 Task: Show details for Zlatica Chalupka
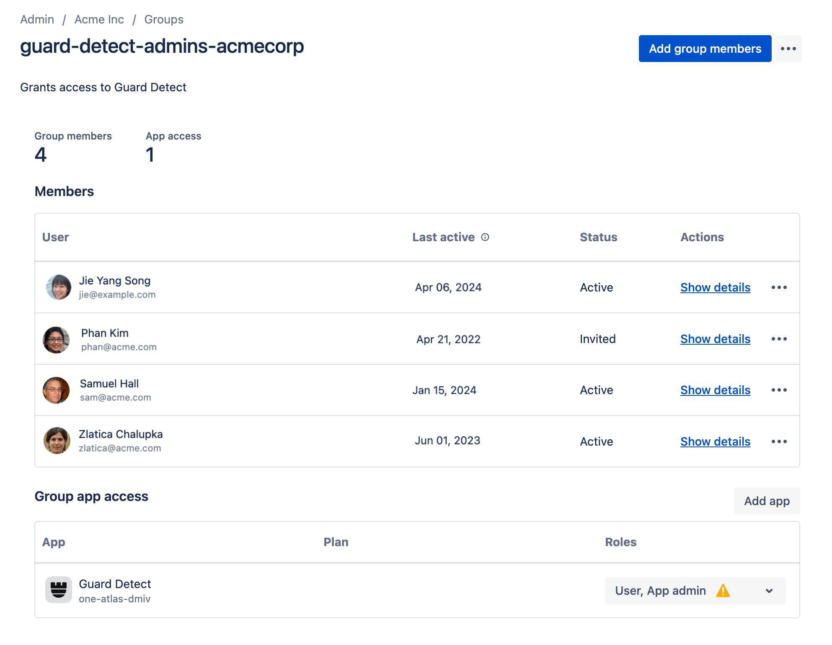[715, 441]
